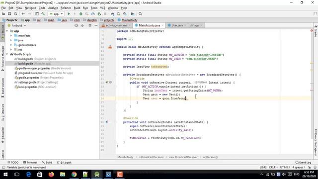318x179 pixels.
Task: Click the Open folder toolbar icon
Action: coord(3,14)
